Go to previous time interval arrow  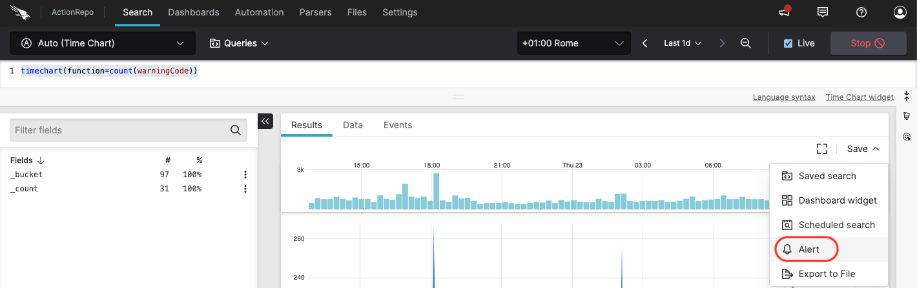point(644,43)
